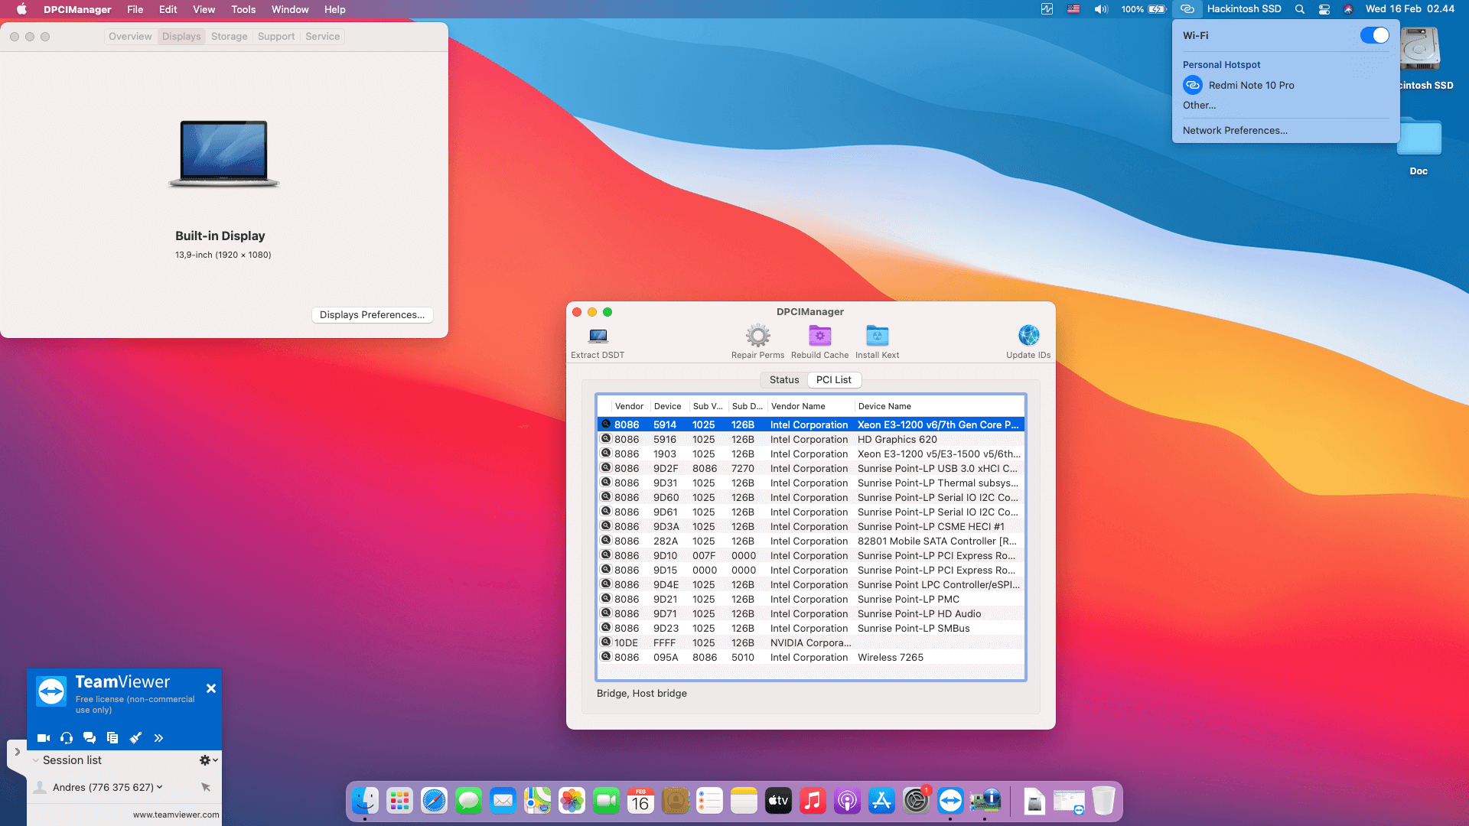Open the Tools menu in DPCIManager

pos(243,9)
